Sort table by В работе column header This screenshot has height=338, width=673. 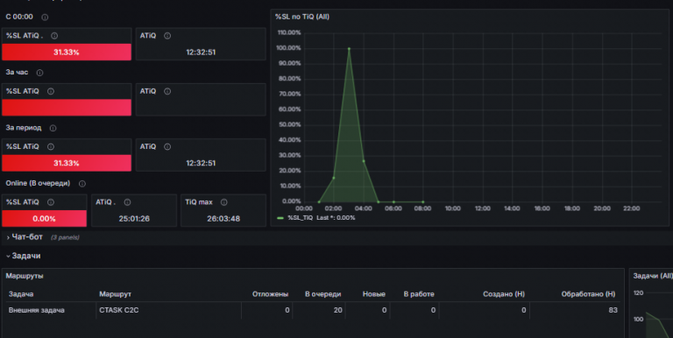point(419,294)
